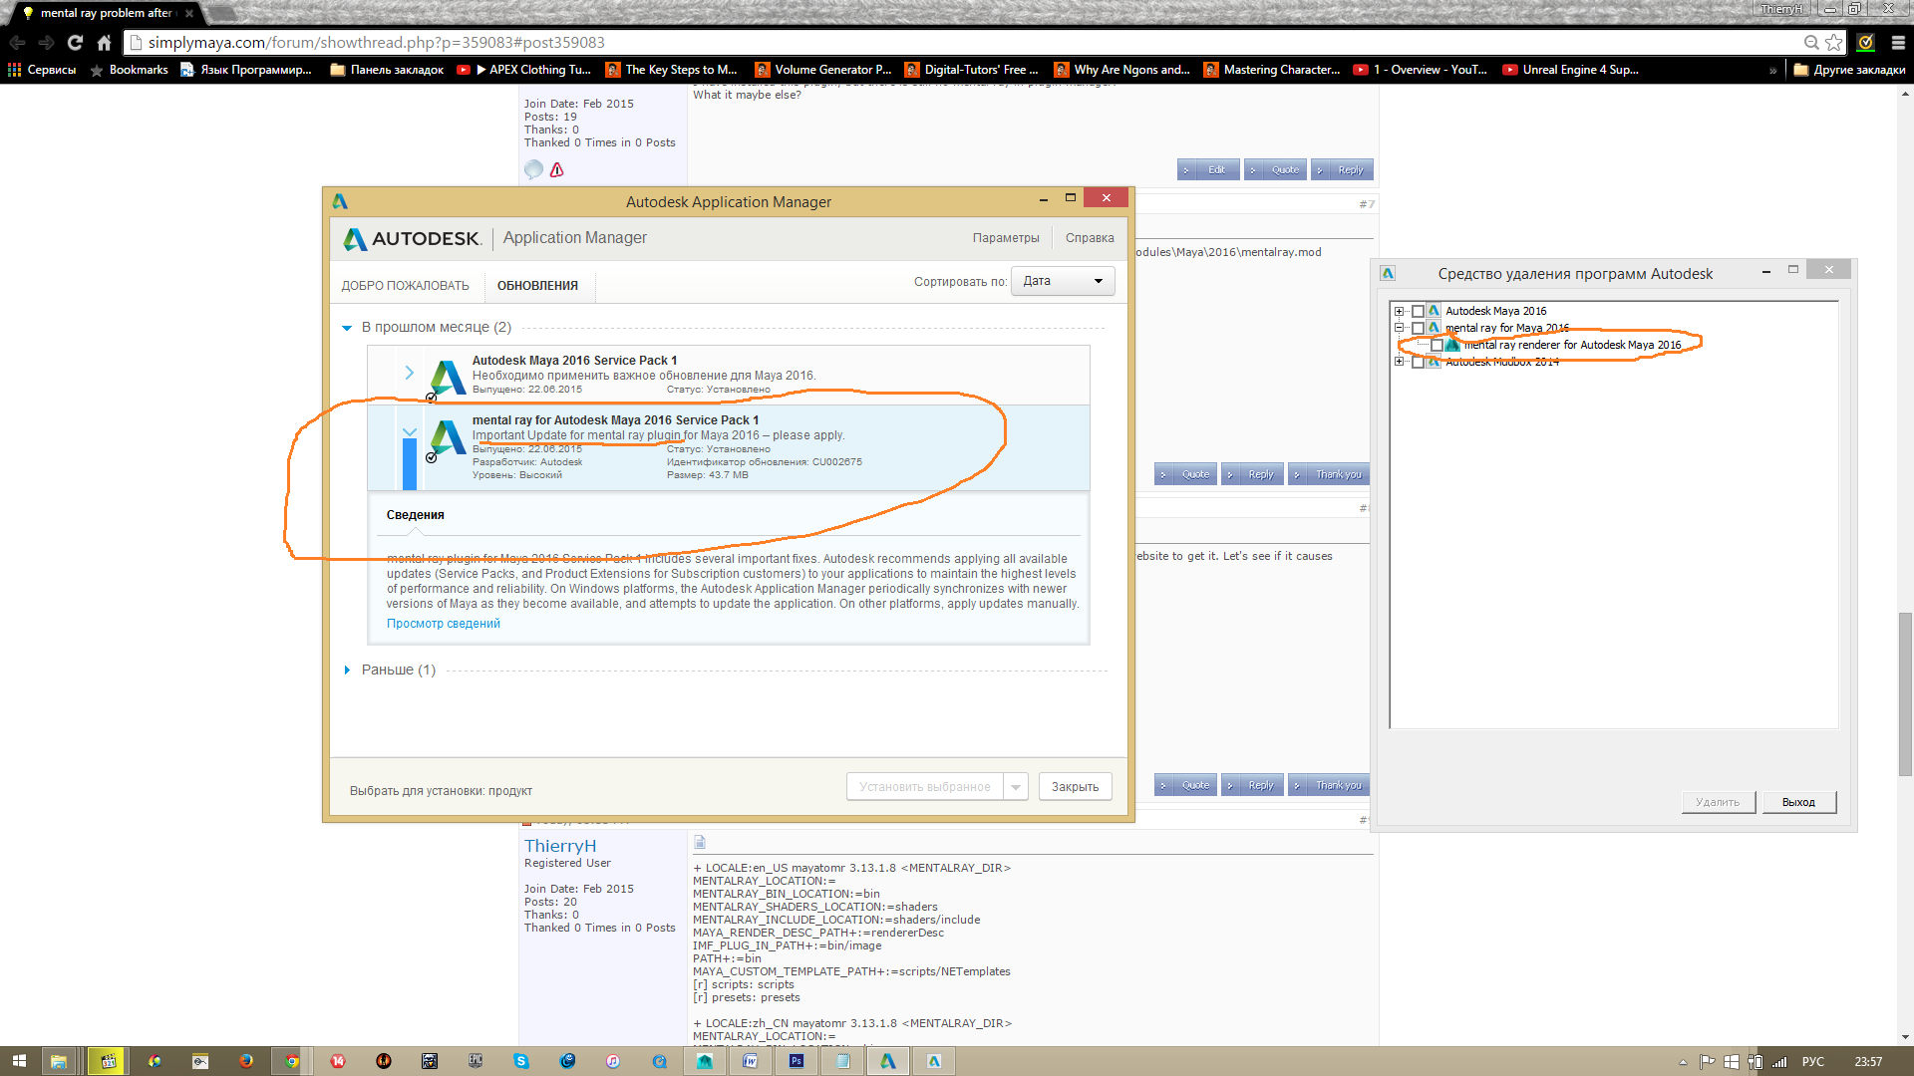Collapse the mental ray Service Pack 1 details chevron

[409, 432]
